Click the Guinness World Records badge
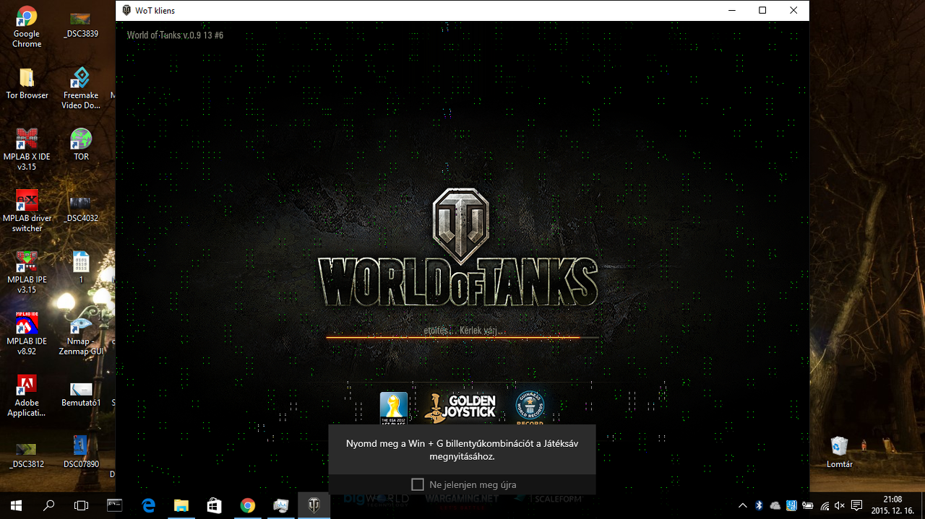925x519 pixels. pos(530,408)
